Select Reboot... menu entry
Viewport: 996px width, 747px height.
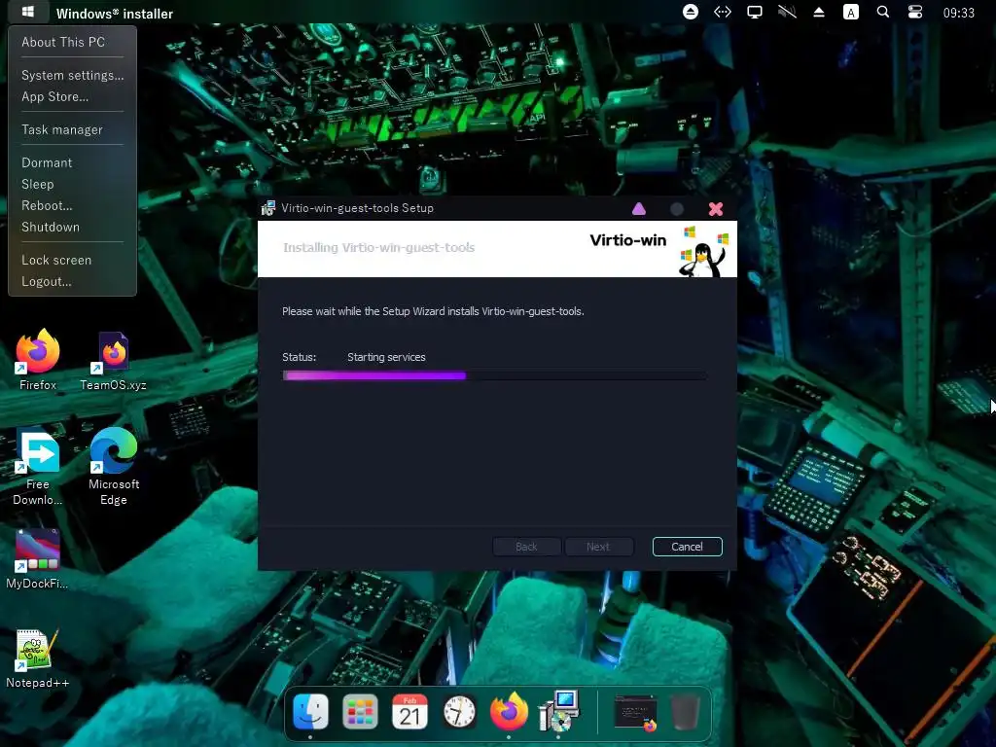(x=47, y=205)
